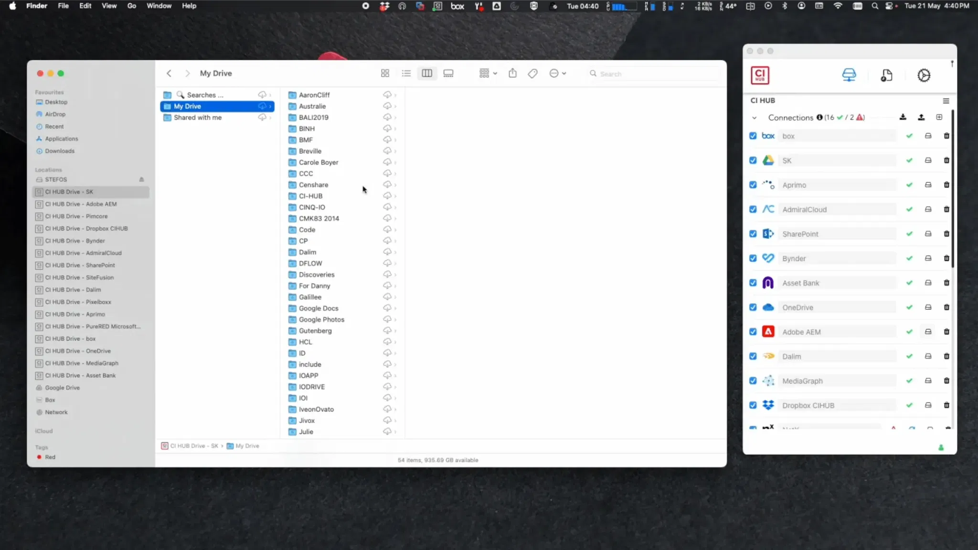Delete the box connection
978x550 pixels.
coord(946,136)
